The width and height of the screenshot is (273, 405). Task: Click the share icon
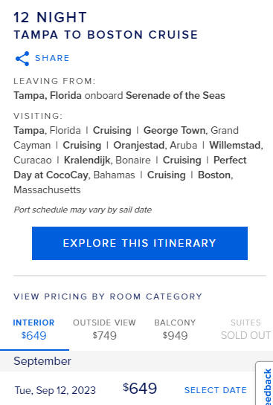(x=22, y=59)
